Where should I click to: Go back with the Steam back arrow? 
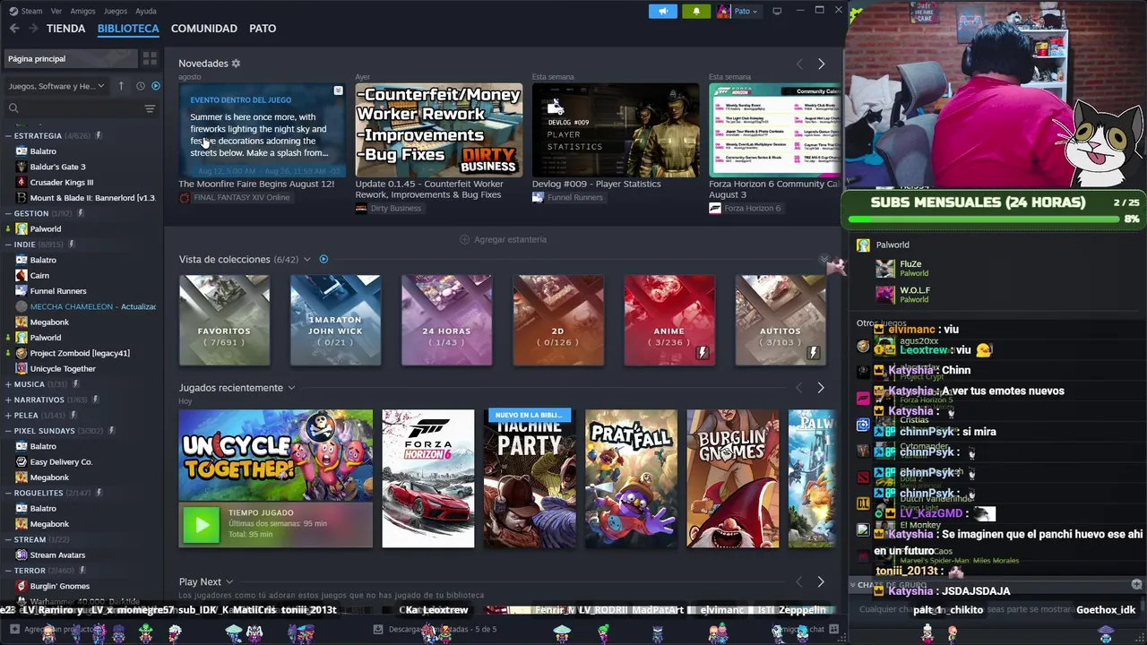coord(13,29)
